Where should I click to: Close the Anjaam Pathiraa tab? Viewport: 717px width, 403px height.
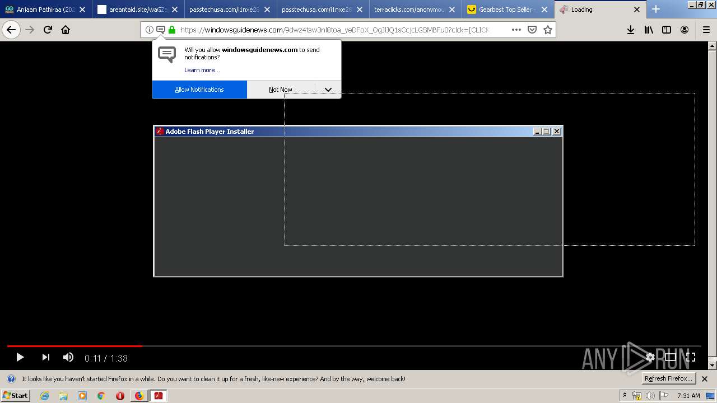coord(82,10)
